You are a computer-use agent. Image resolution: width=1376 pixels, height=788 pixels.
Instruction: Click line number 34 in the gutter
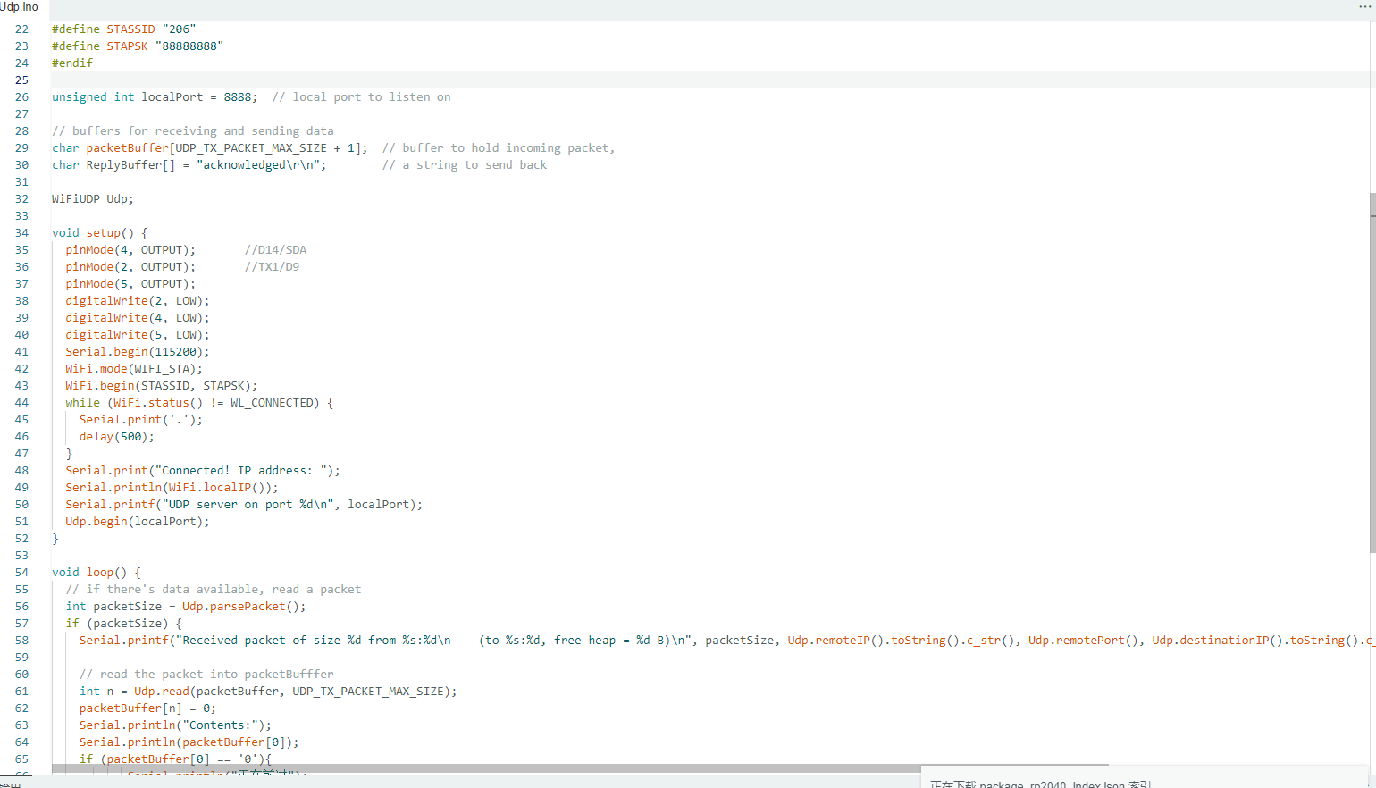21,233
